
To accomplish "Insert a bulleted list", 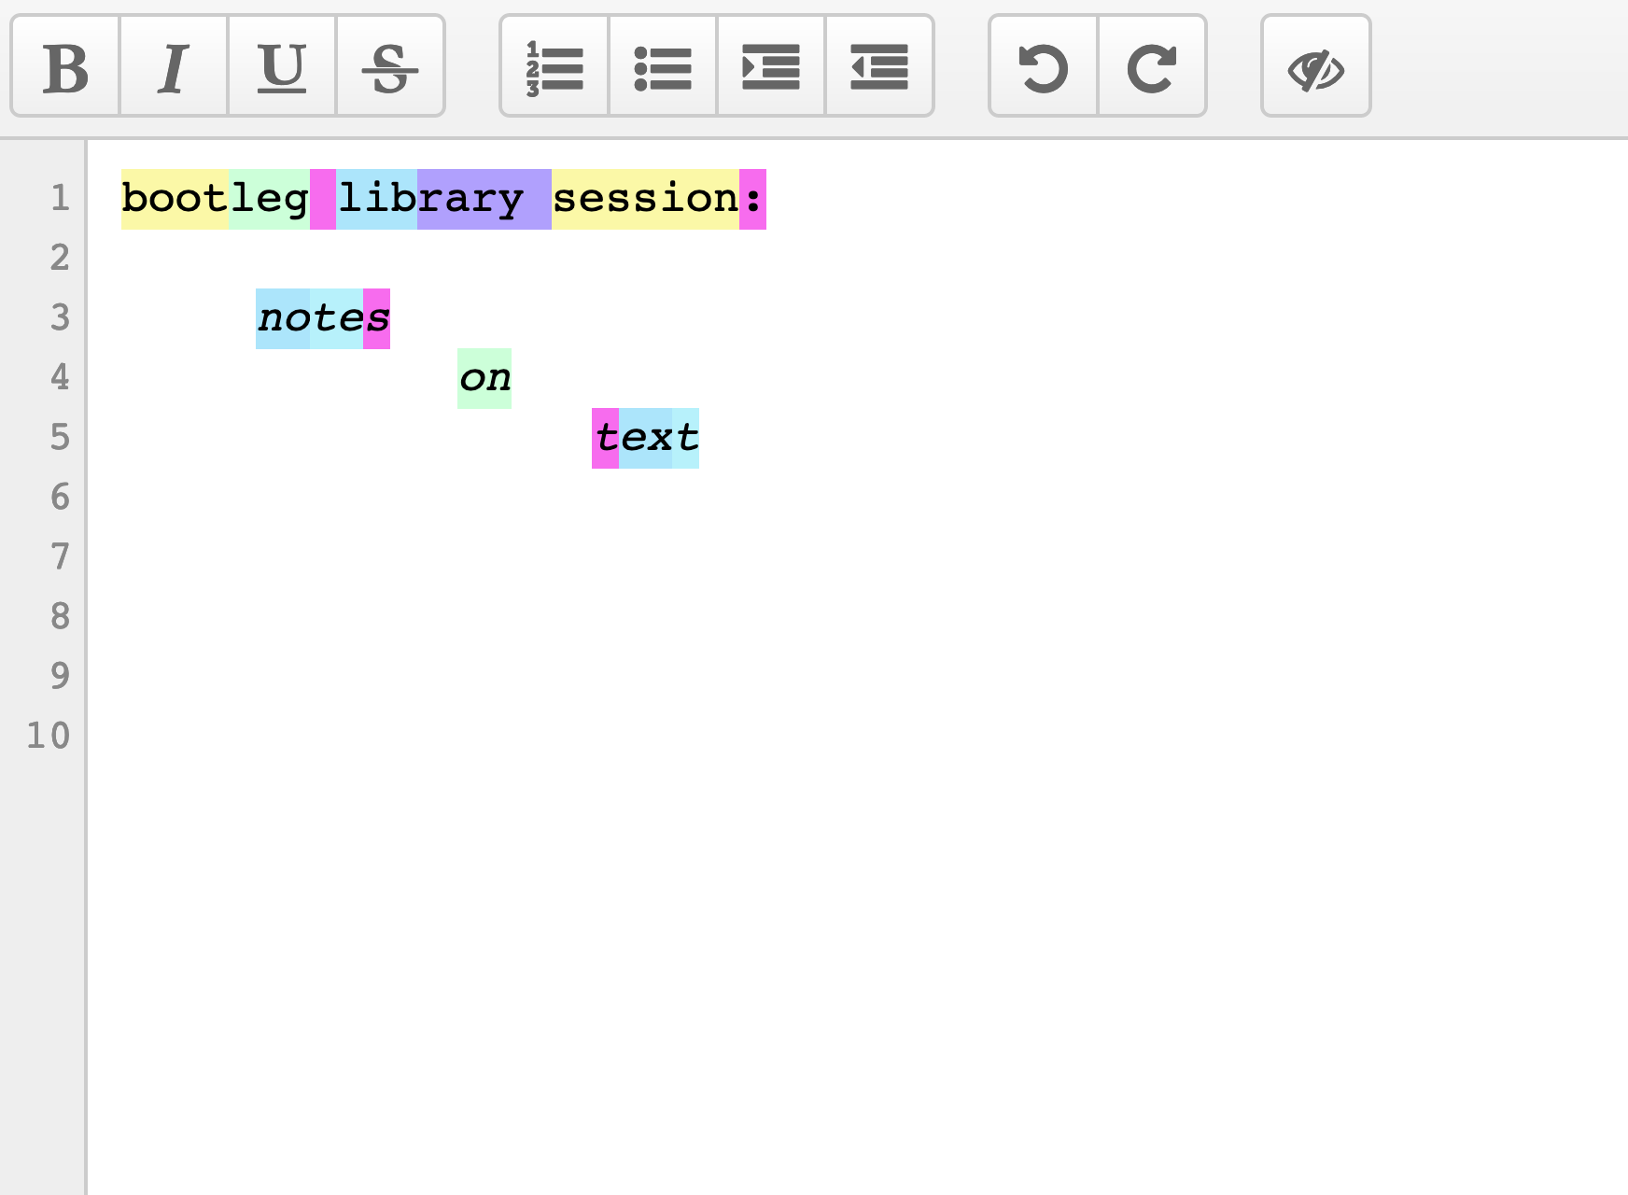I will pyautogui.click(x=663, y=66).
